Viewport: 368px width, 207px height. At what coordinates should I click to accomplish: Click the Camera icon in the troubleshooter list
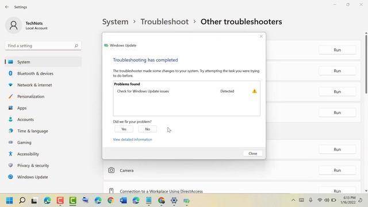coord(111,170)
